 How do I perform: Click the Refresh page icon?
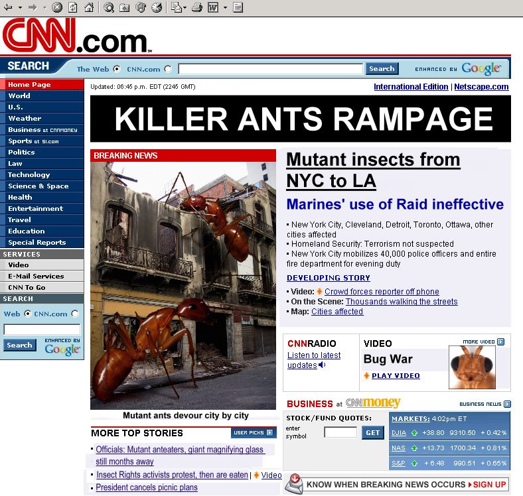pos(73,7)
